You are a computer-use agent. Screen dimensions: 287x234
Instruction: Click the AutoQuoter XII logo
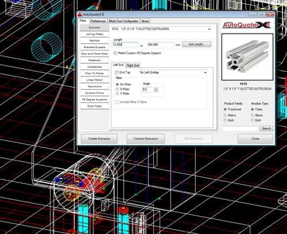click(x=247, y=25)
